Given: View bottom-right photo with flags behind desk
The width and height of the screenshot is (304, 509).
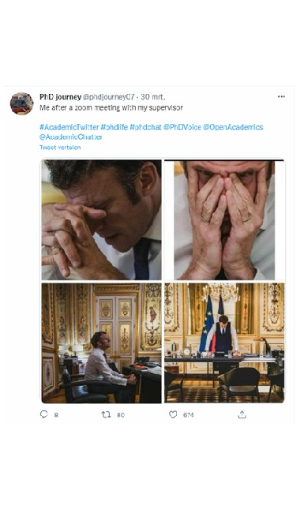Looking at the screenshot, I should [x=224, y=343].
